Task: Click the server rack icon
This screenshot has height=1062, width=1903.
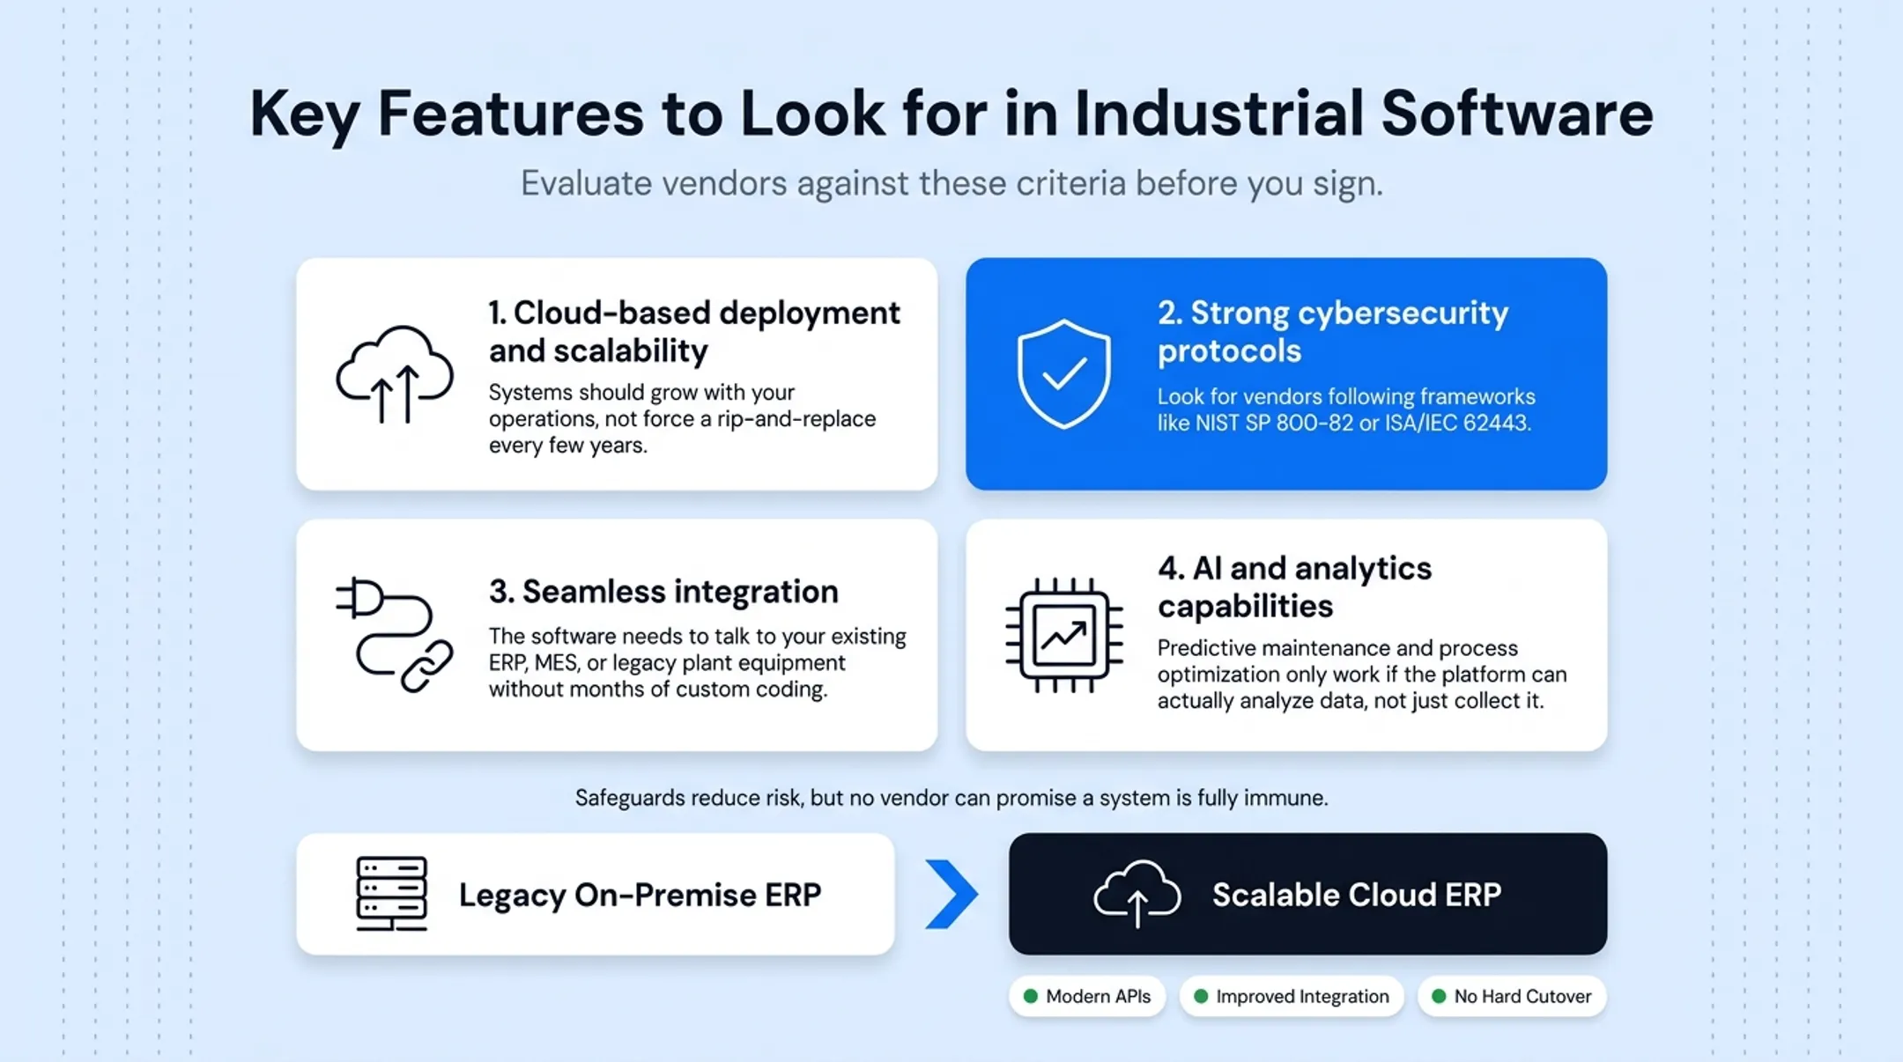Action: tap(392, 894)
